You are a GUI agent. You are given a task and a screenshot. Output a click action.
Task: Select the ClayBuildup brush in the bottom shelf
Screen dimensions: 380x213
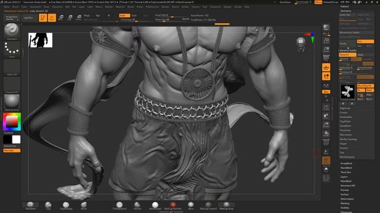click(66, 206)
